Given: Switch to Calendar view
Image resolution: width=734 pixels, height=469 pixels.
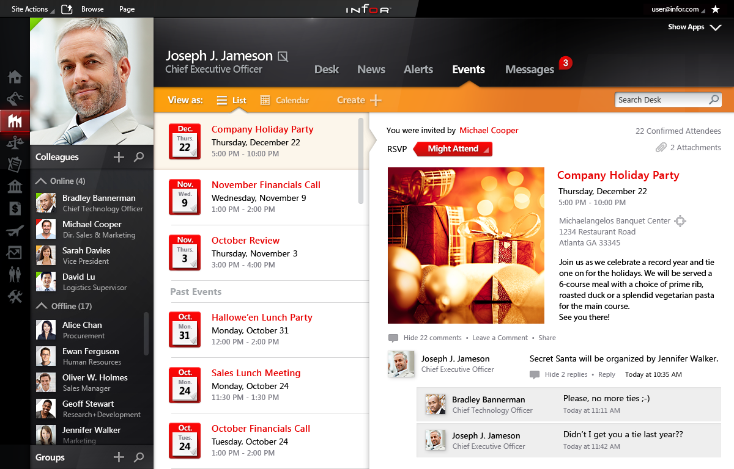Looking at the screenshot, I should coord(284,100).
